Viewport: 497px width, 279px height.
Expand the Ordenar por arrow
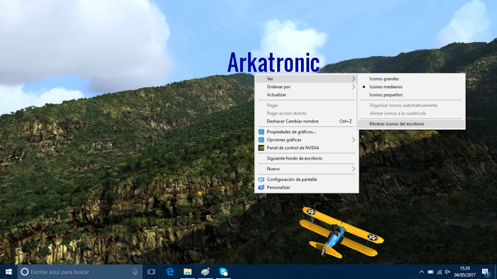[353, 87]
